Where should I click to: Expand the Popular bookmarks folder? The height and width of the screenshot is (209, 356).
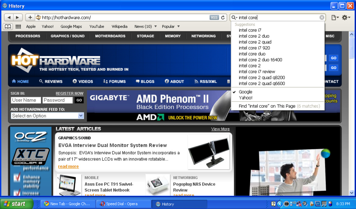pyautogui.click(x=171, y=26)
